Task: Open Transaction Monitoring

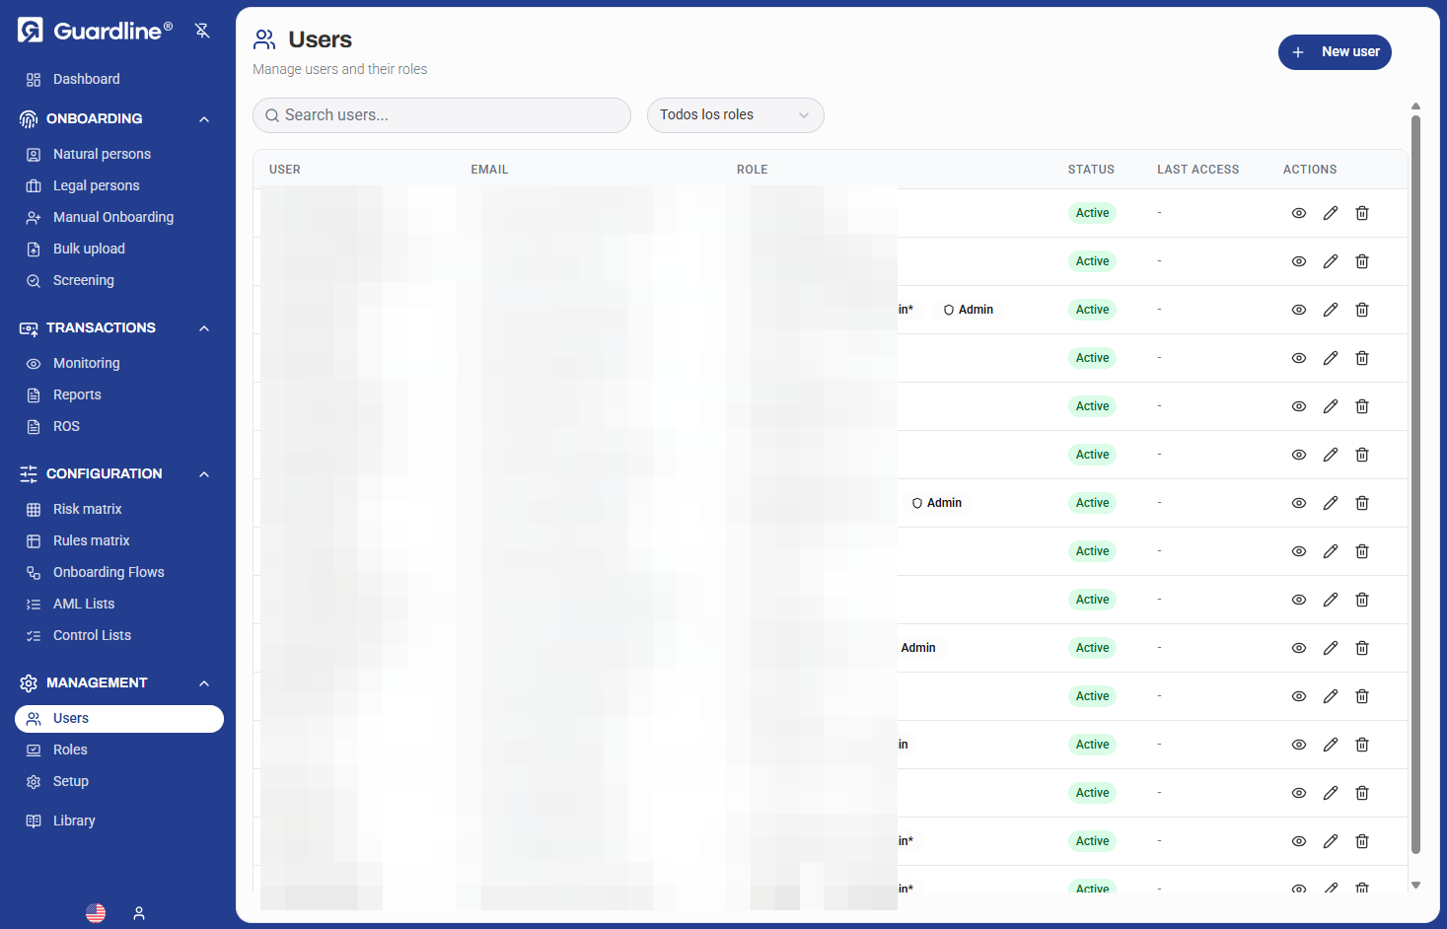Action: click(x=86, y=363)
